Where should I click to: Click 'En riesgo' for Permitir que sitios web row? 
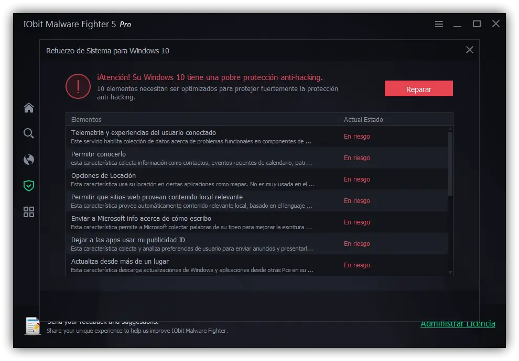(357, 201)
